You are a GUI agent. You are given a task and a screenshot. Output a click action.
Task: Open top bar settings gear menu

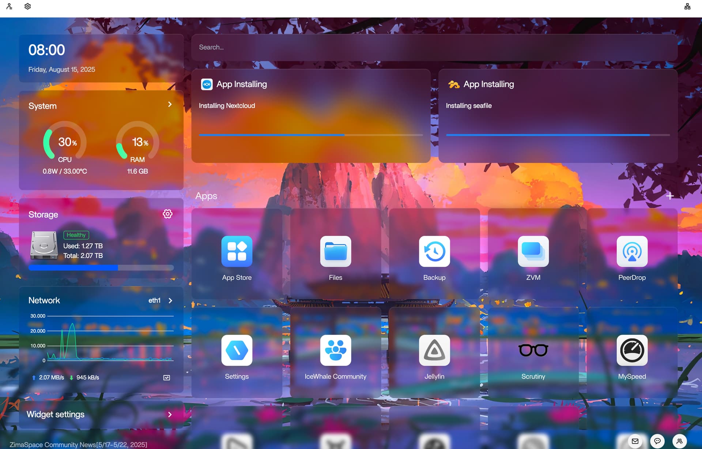click(27, 7)
